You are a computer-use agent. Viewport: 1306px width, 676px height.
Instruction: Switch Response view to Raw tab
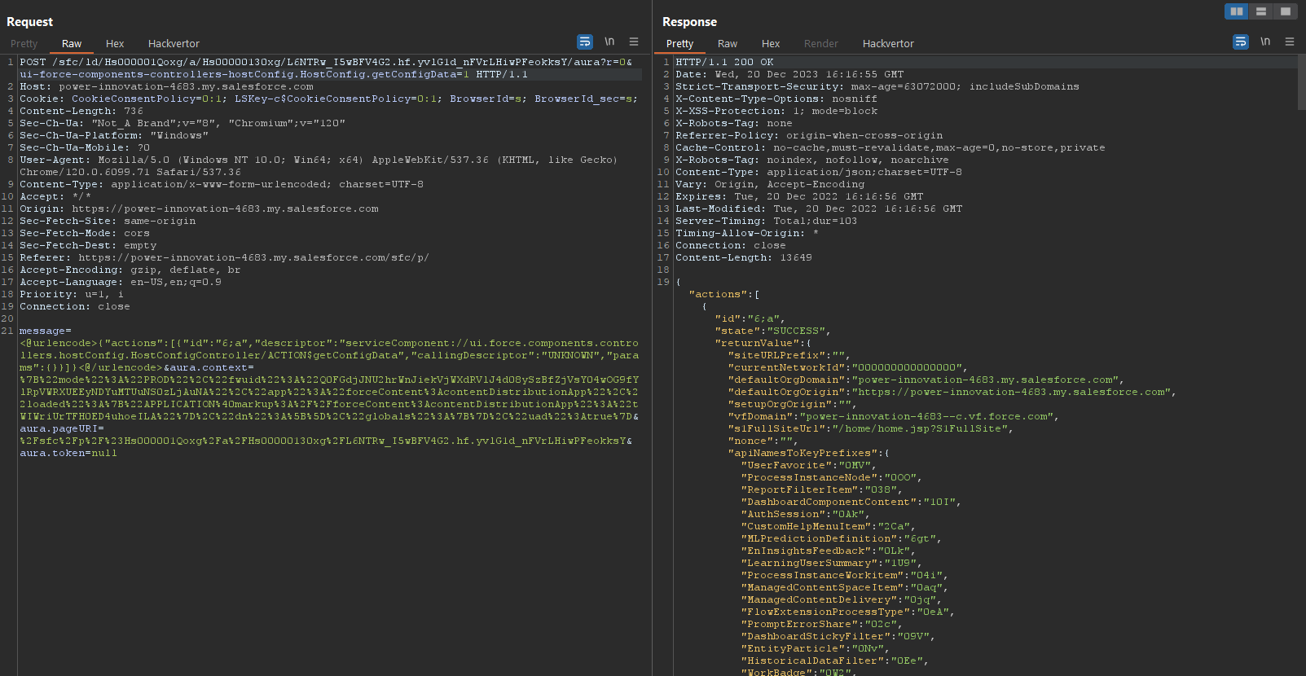point(728,44)
